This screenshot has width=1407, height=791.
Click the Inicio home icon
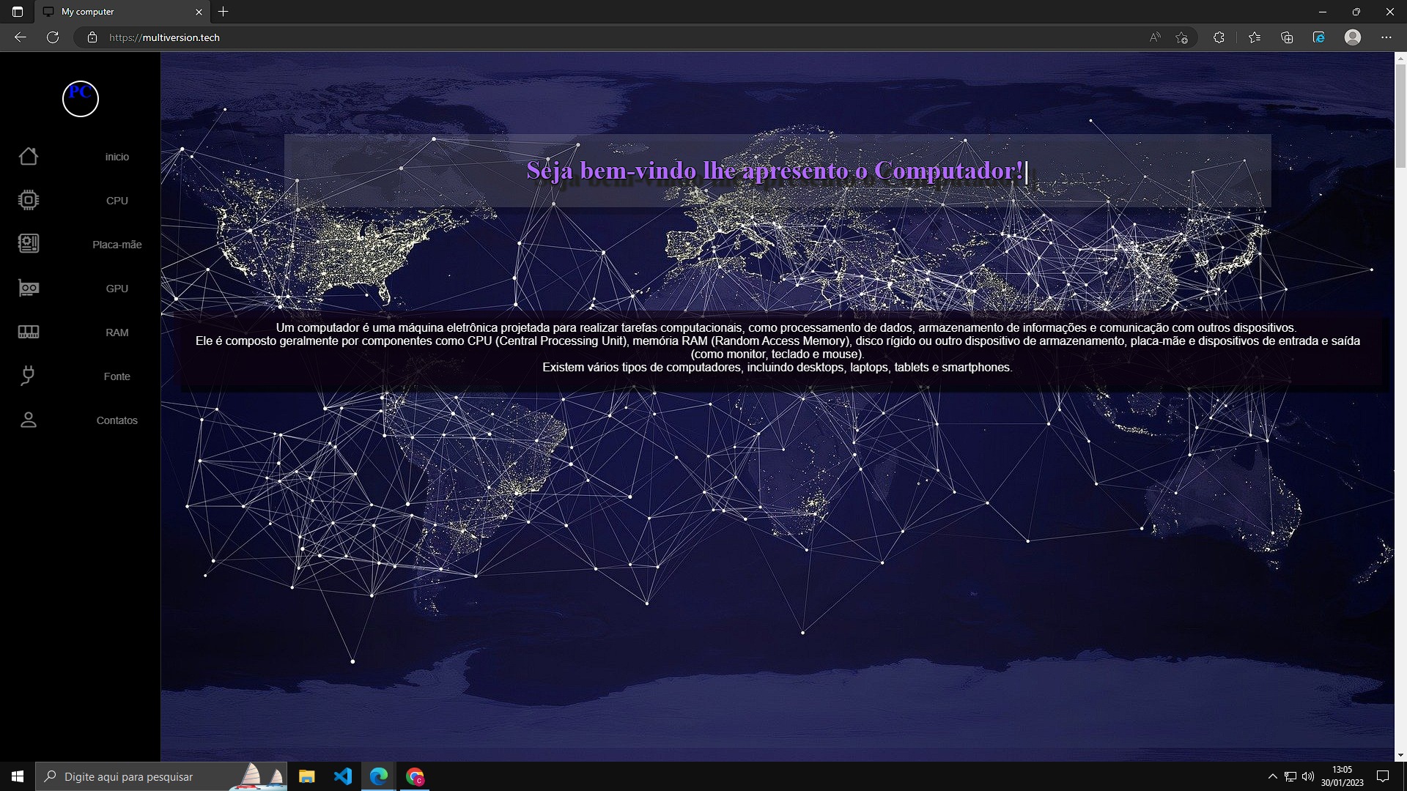coord(28,155)
